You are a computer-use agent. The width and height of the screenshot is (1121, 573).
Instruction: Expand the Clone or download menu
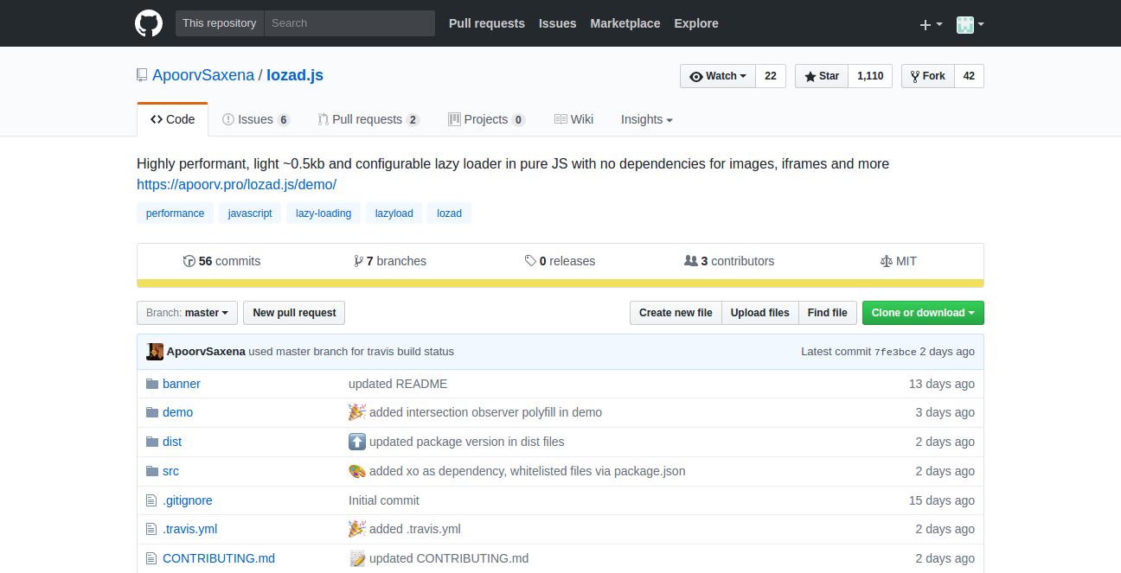pyautogui.click(x=923, y=313)
